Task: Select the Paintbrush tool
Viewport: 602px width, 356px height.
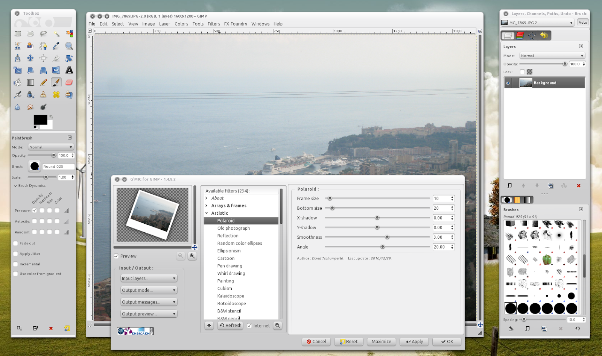Action: click(x=56, y=82)
